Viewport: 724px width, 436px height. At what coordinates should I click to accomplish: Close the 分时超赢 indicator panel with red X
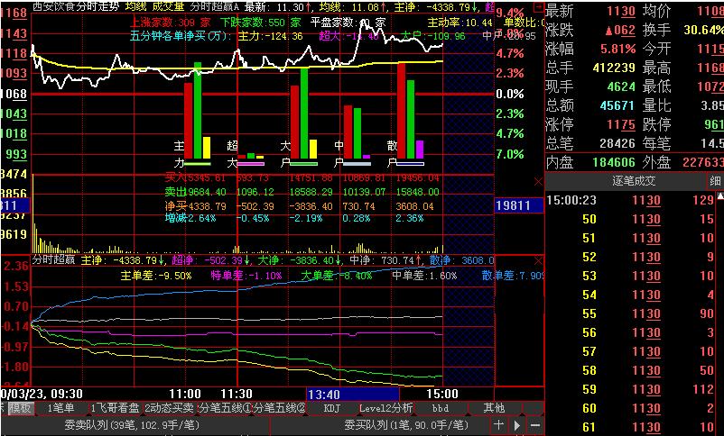[x=538, y=261]
